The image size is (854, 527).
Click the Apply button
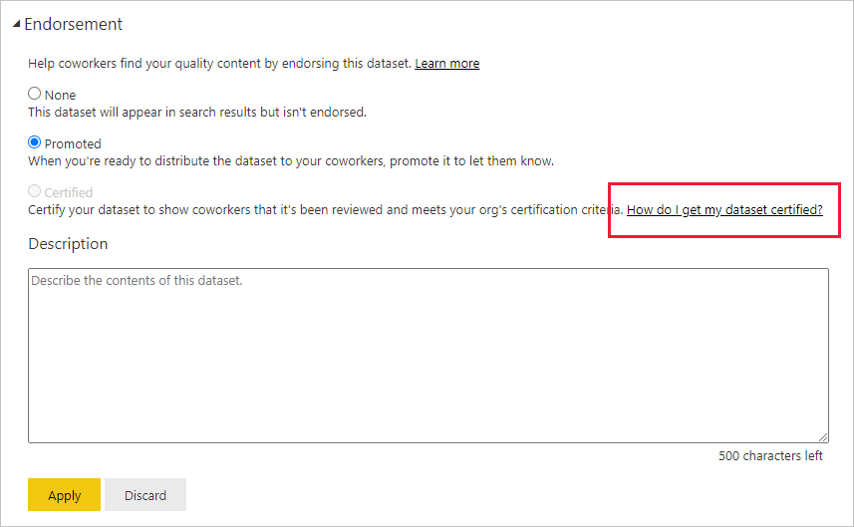[64, 495]
